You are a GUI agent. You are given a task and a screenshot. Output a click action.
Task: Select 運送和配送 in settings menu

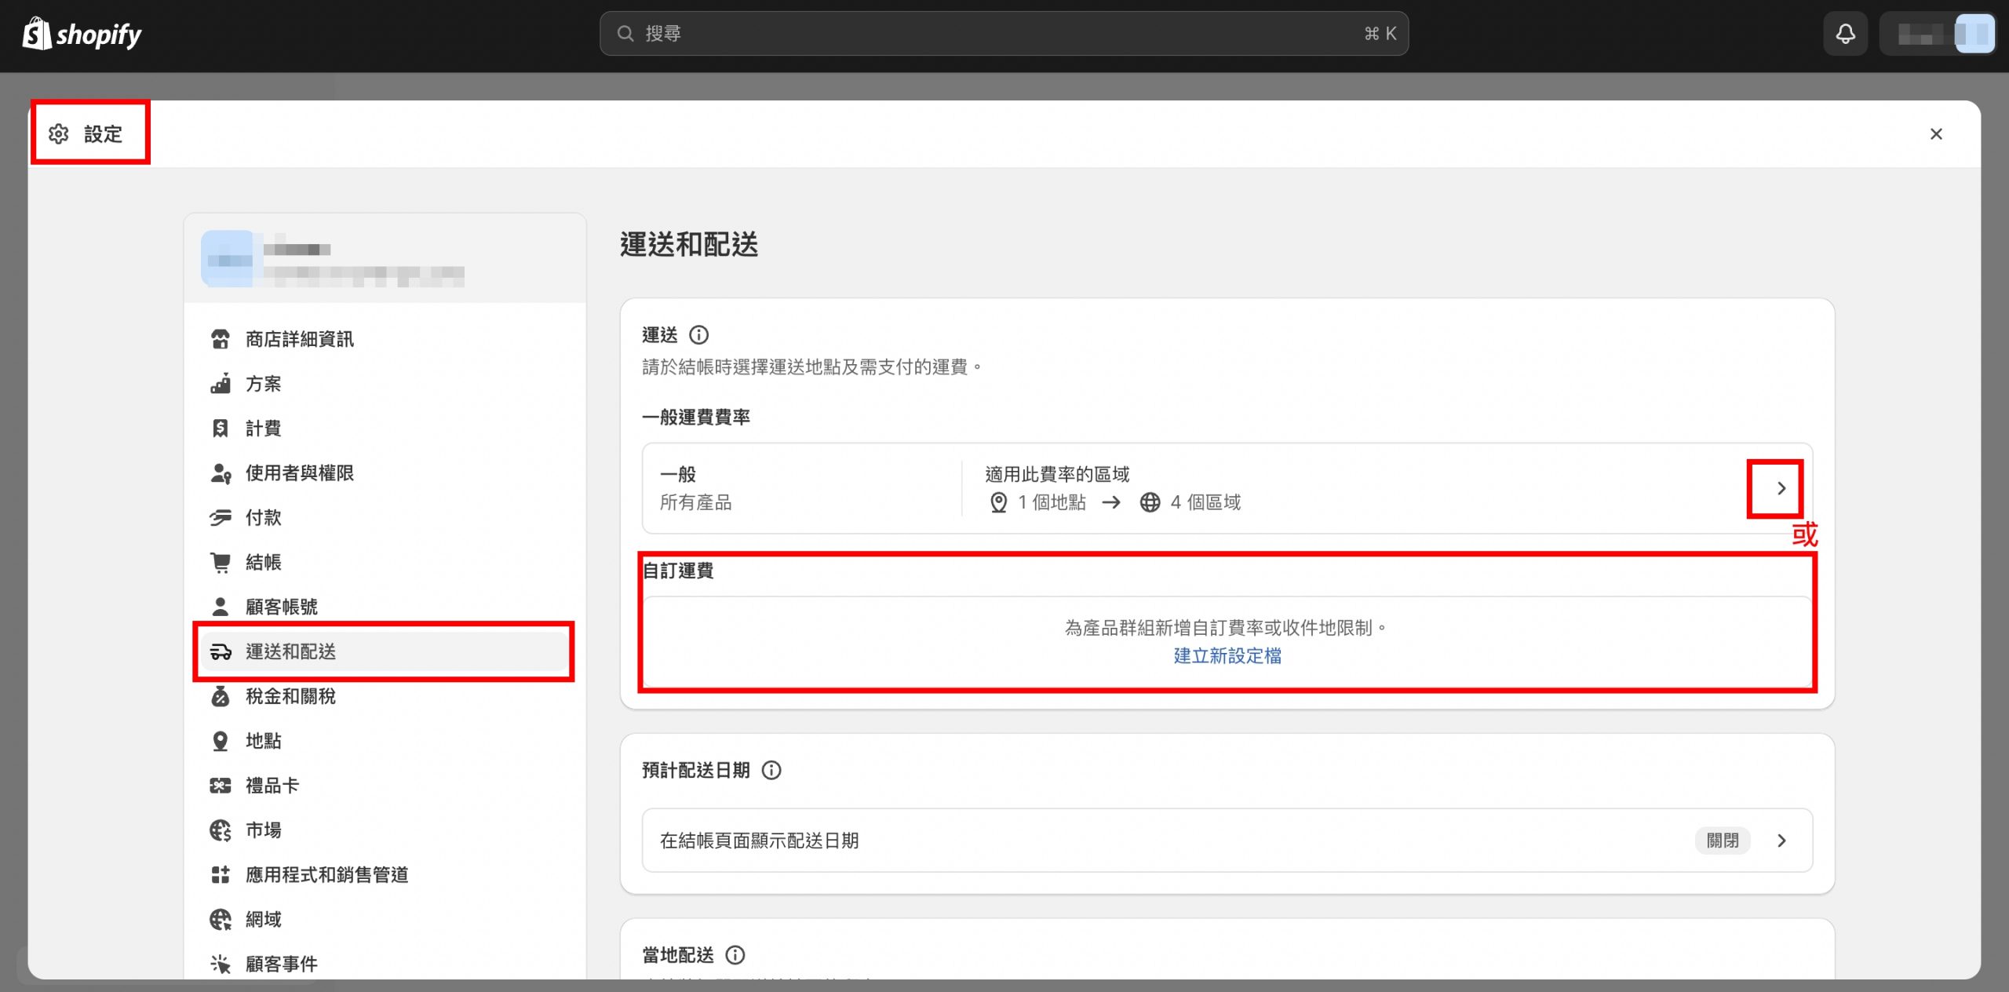coord(290,651)
